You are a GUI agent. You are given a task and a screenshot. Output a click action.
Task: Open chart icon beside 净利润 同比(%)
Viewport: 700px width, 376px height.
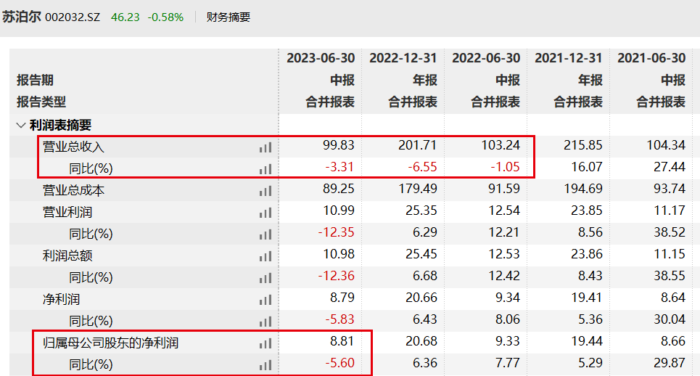tap(265, 322)
